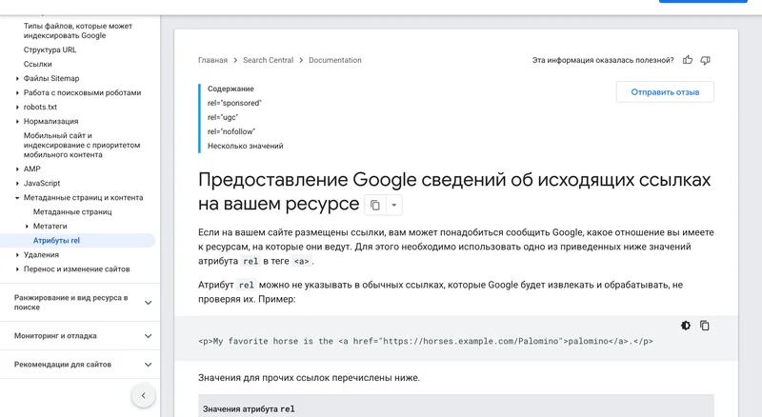Open the Ссылки sidebar page

pyautogui.click(x=37, y=64)
